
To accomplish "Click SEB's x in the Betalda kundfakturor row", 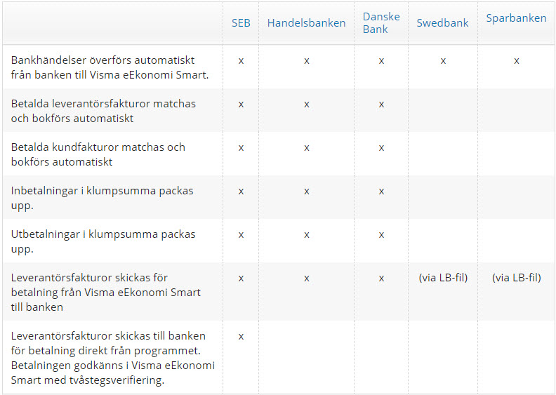I will point(241,148).
